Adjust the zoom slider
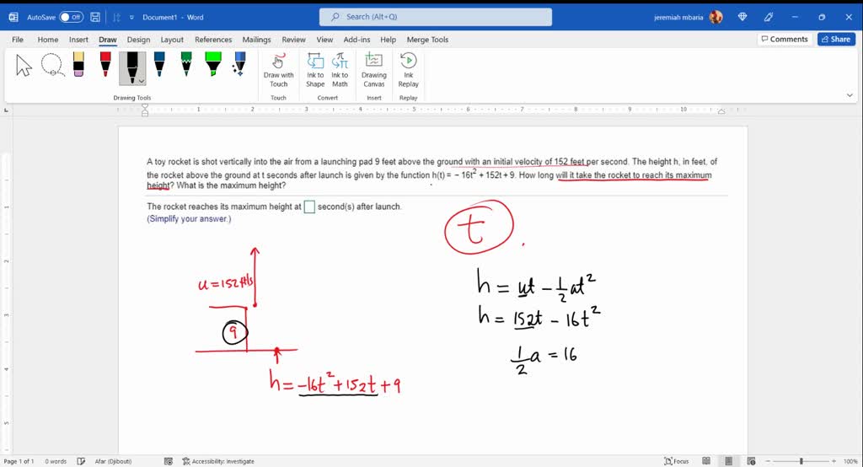The width and height of the screenshot is (863, 467). click(x=801, y=461)
